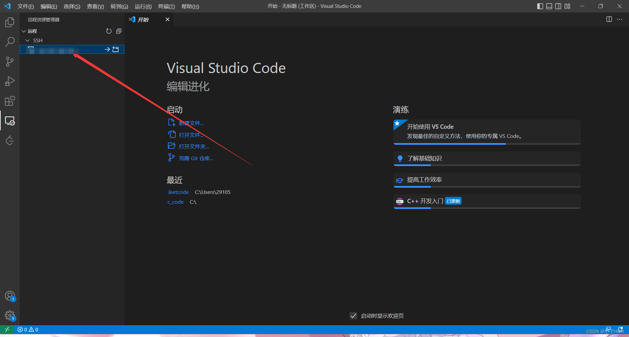Click the 已更新 badge on C++ walkthrough
This screenshot has height=337, width=629.
[x=453, y=201]
